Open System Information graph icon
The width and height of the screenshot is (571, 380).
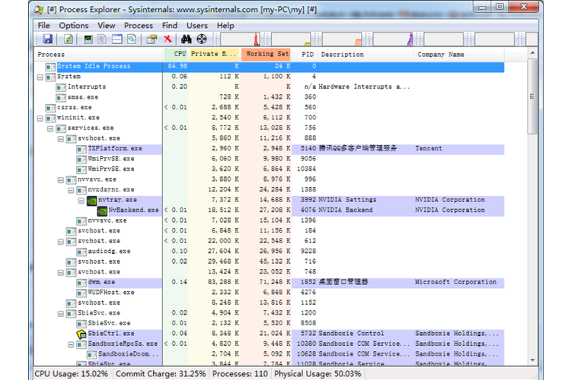(x=88, y=39)
